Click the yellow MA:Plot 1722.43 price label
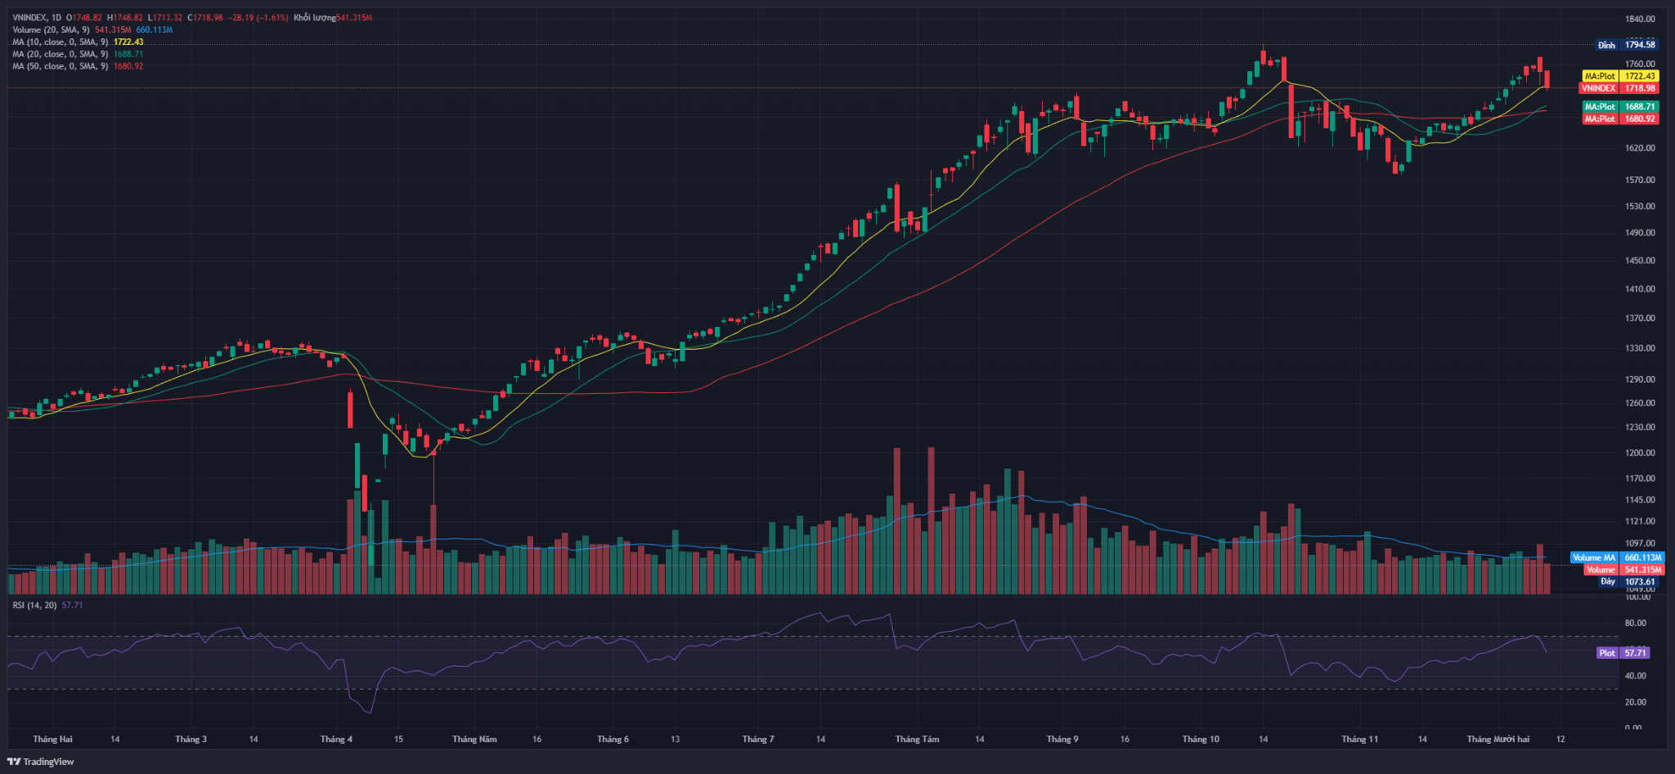The width and height of the screenshot is (1675, 774). point(1619,76)
